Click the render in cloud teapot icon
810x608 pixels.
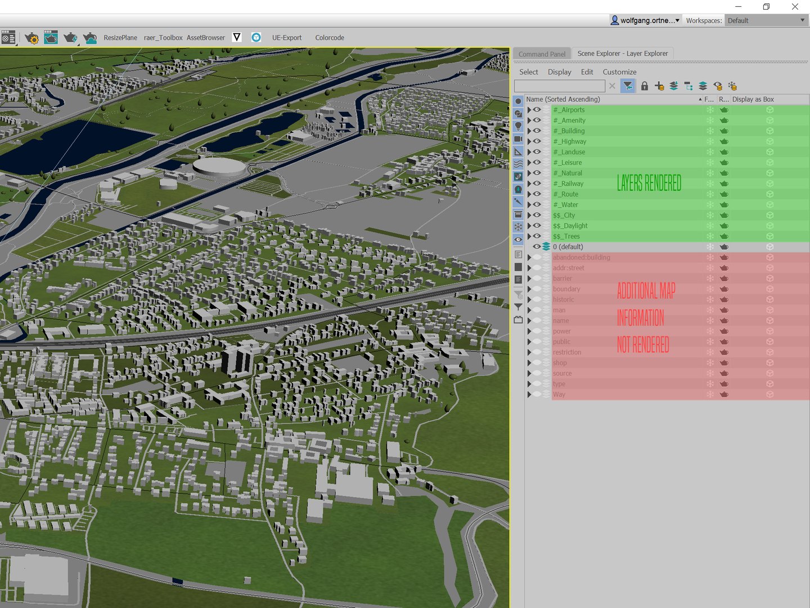tap(90, 38)
